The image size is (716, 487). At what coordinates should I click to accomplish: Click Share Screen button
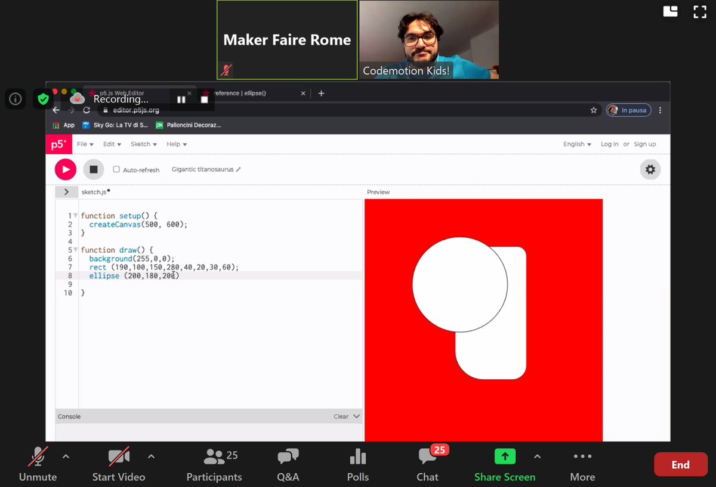[505, 464]
